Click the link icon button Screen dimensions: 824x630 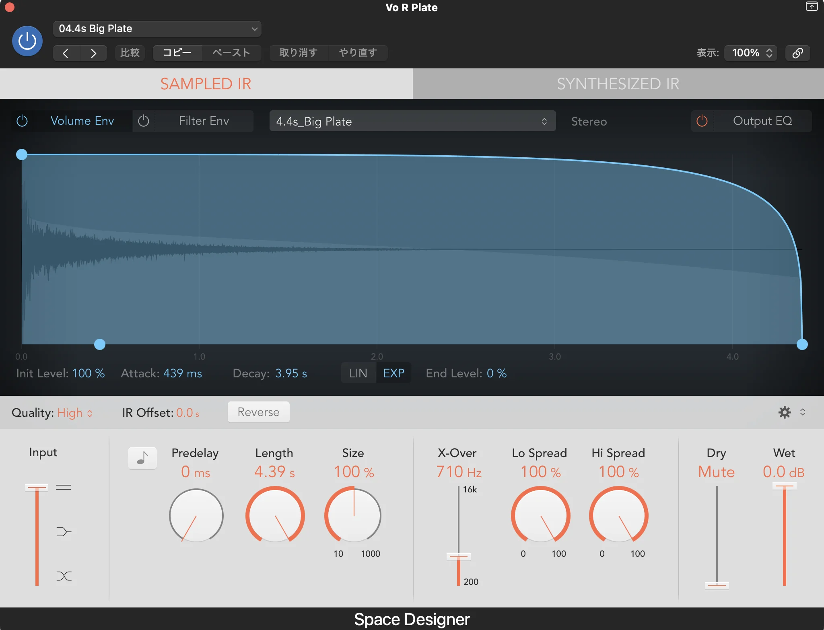[797, 53]
